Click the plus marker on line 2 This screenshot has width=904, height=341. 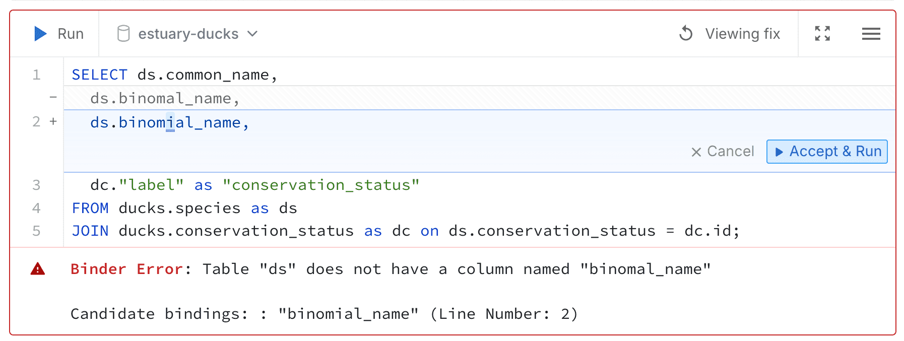pyautogui.click(x=53, y=121)
